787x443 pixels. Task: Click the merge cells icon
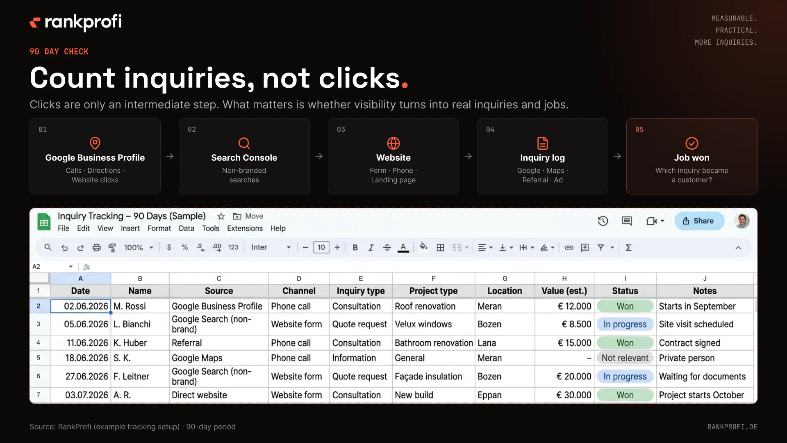[457, 247]
